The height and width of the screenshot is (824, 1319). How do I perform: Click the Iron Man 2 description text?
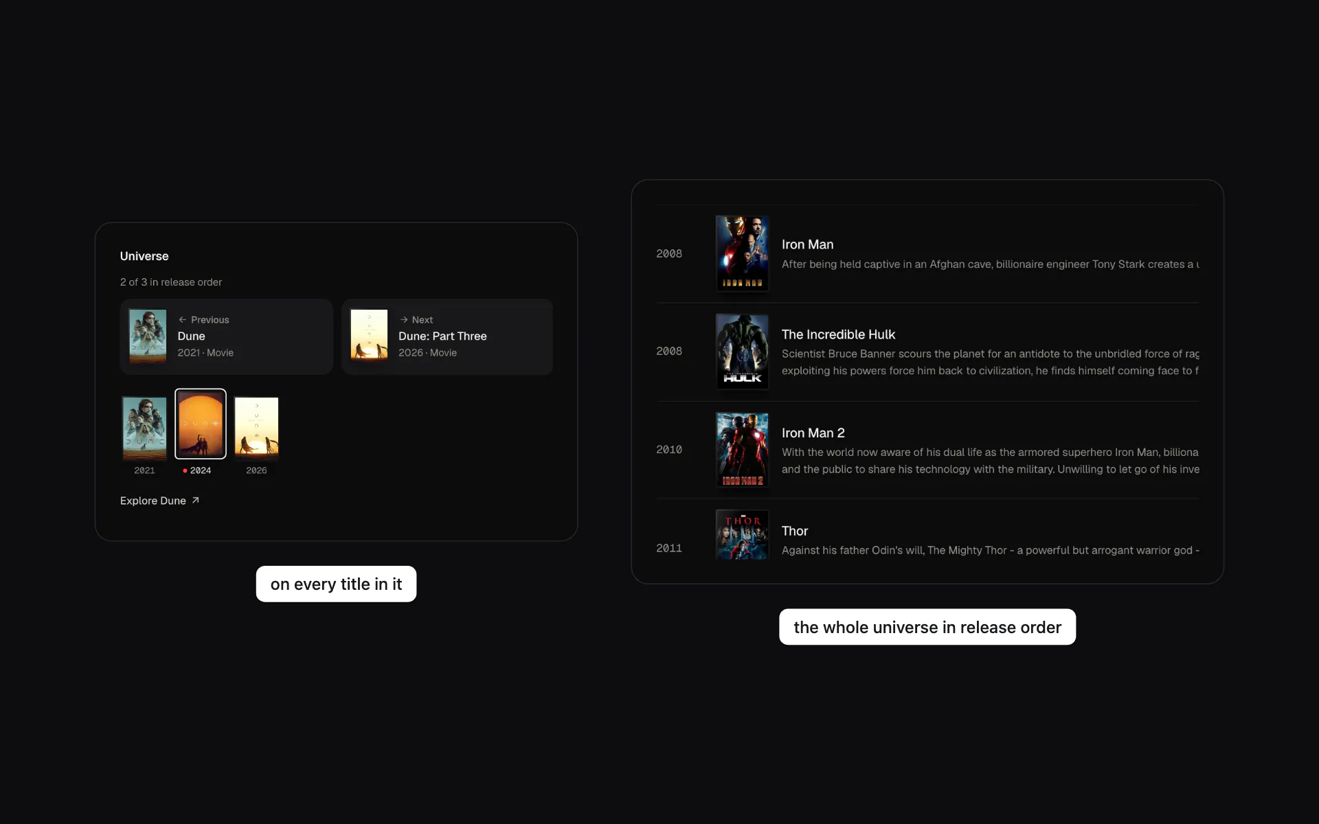[x=991, y=461]
